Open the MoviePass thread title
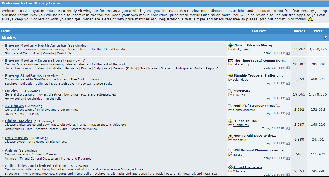The width and height of the screenshot is (329, 177). (242, 91)
